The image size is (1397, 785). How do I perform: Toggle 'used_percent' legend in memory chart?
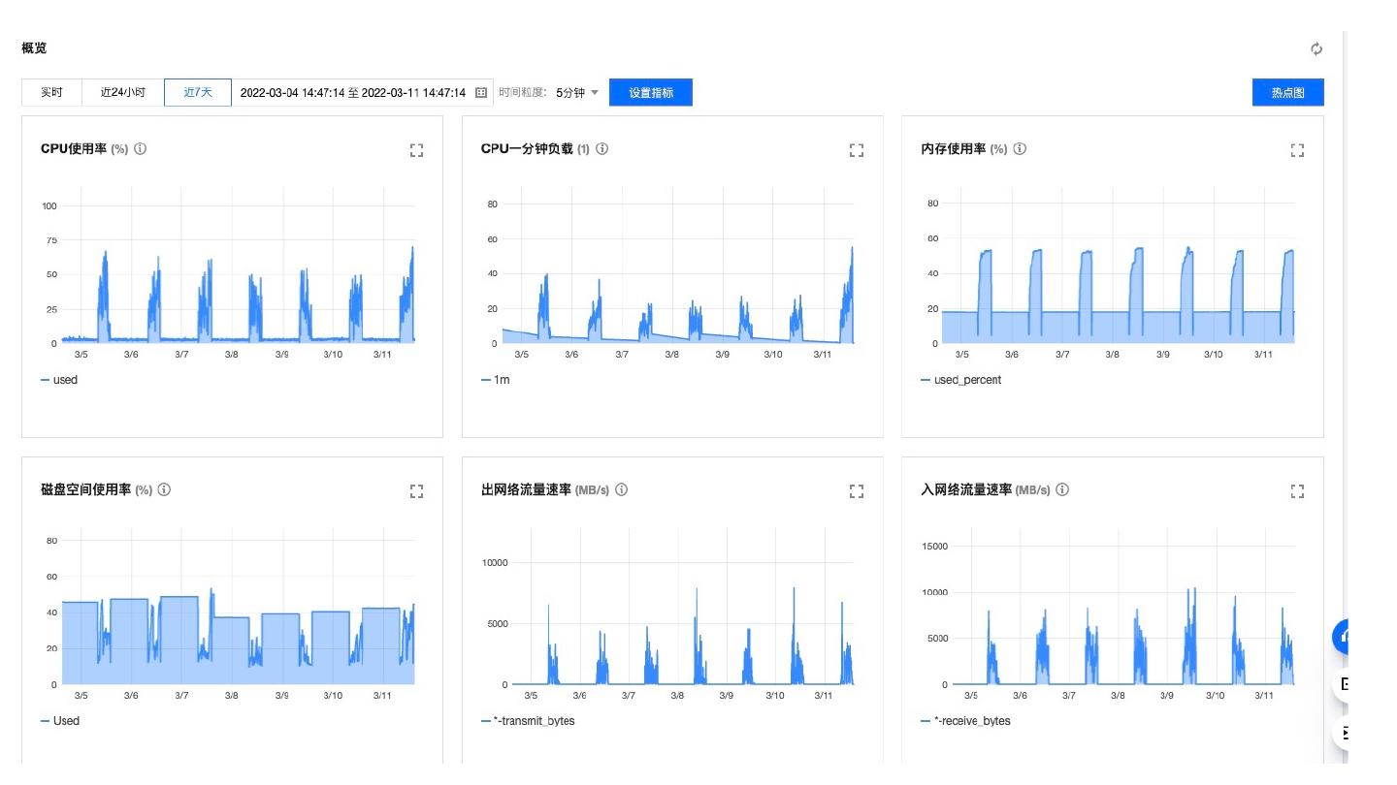click(x=960, y=380)
